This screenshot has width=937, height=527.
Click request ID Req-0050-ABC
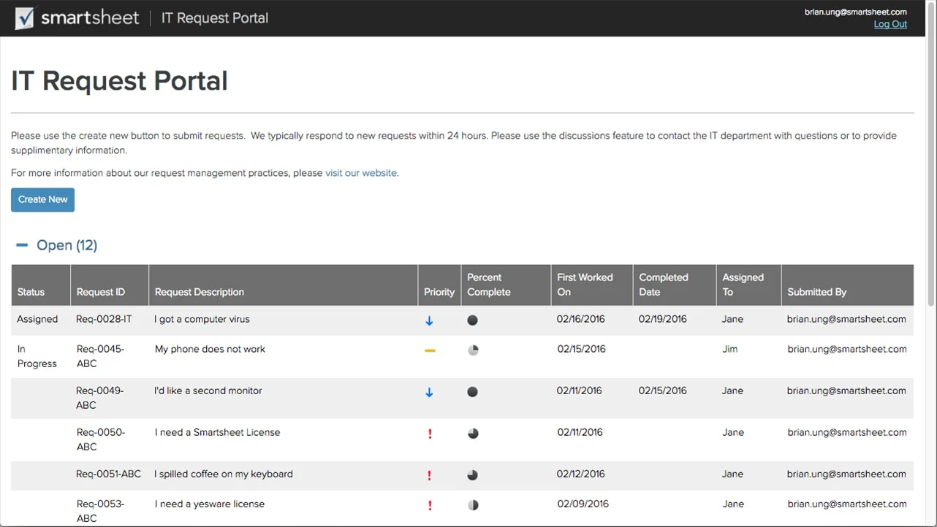coord(101,439)
